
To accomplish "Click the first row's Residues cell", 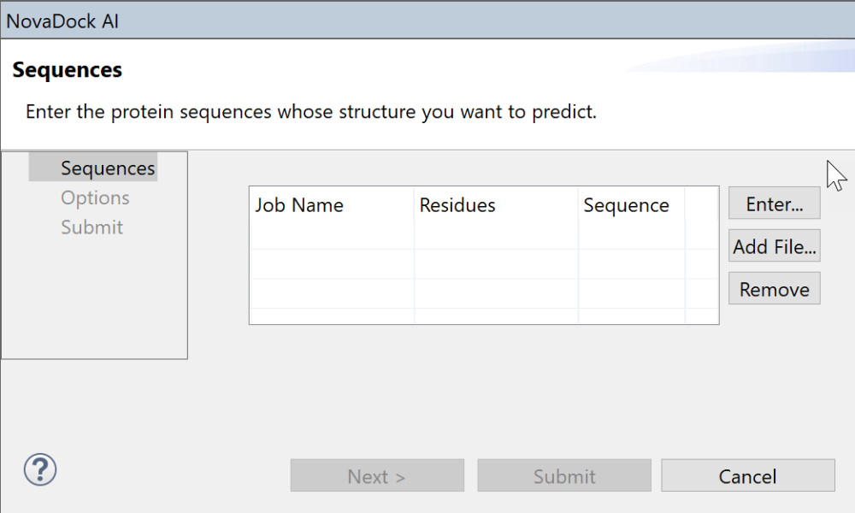I will coord(495,235).
